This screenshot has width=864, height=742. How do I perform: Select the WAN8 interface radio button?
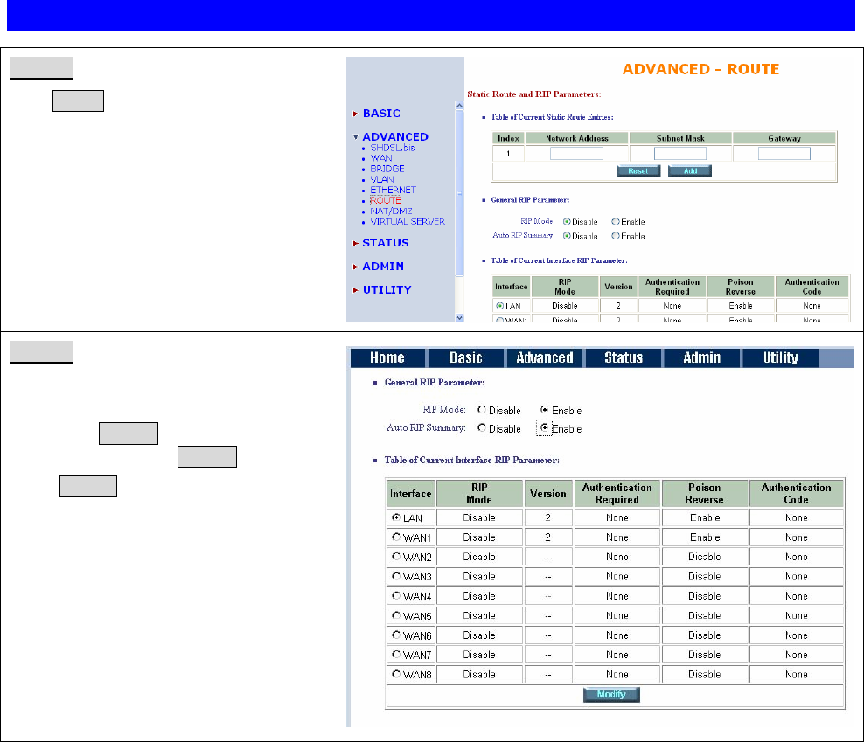(x=397, y=674)
